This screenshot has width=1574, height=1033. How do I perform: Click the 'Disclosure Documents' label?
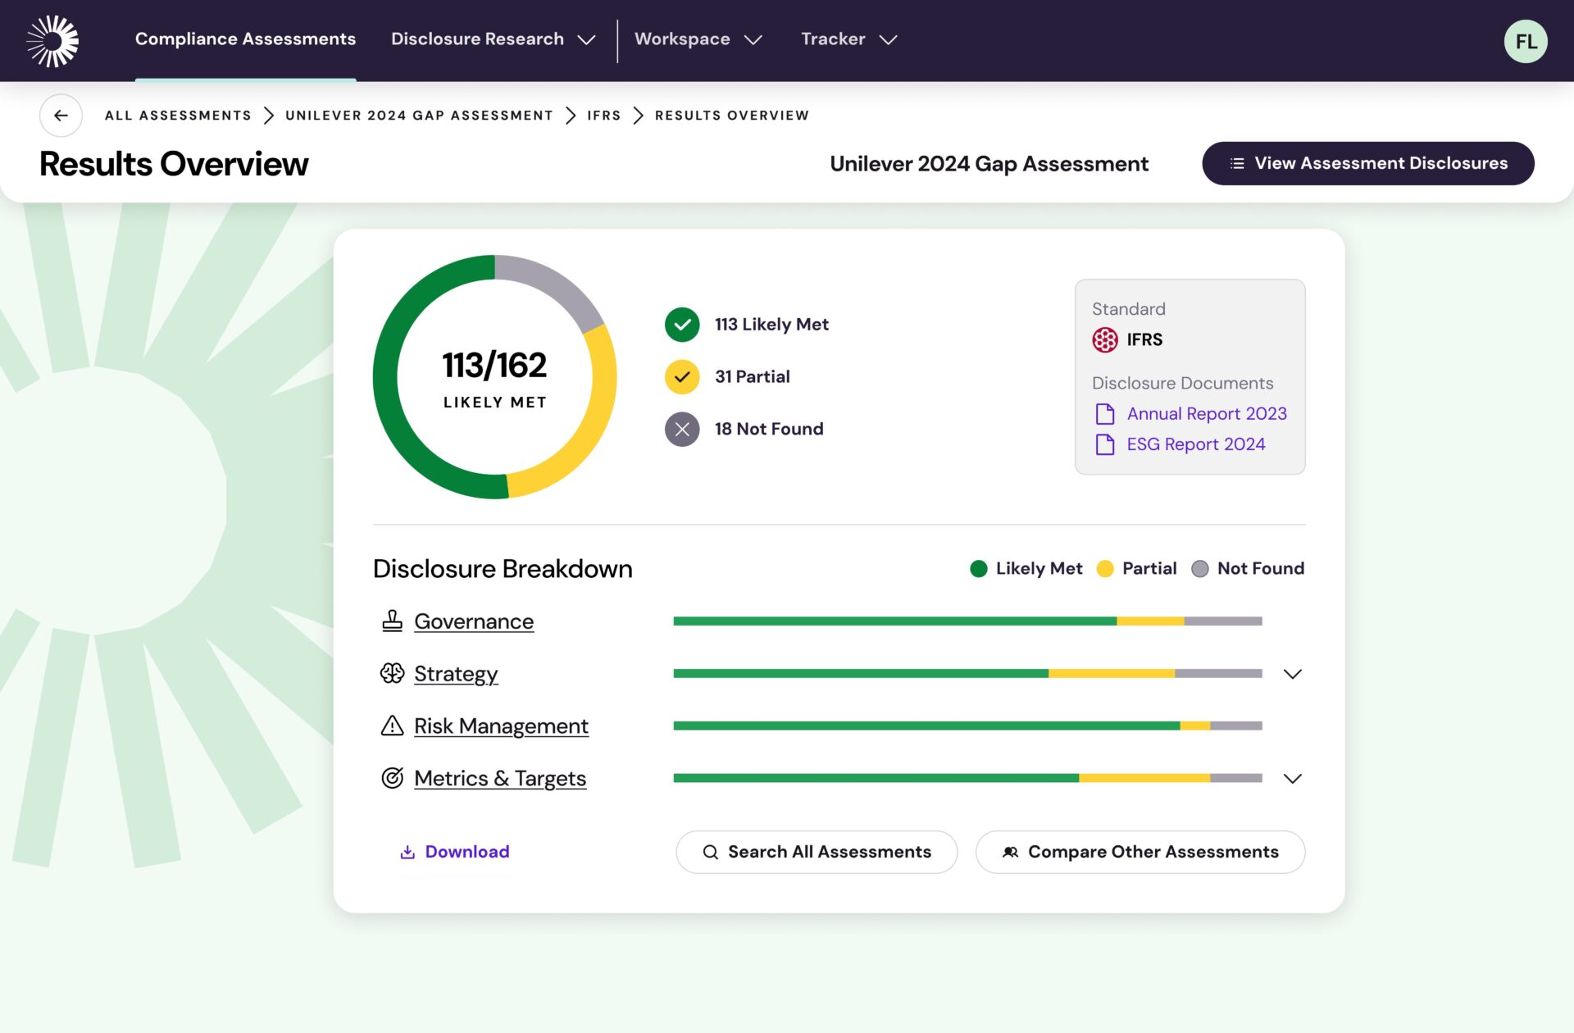(1182, 383)
